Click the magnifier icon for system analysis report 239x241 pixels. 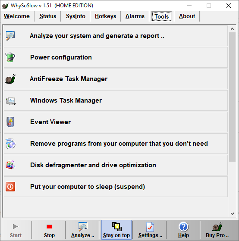coord(10,36)
